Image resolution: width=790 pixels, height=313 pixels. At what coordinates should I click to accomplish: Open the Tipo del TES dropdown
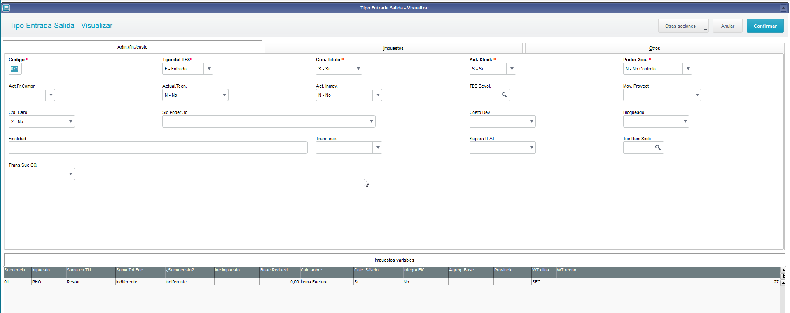(209, 69)
